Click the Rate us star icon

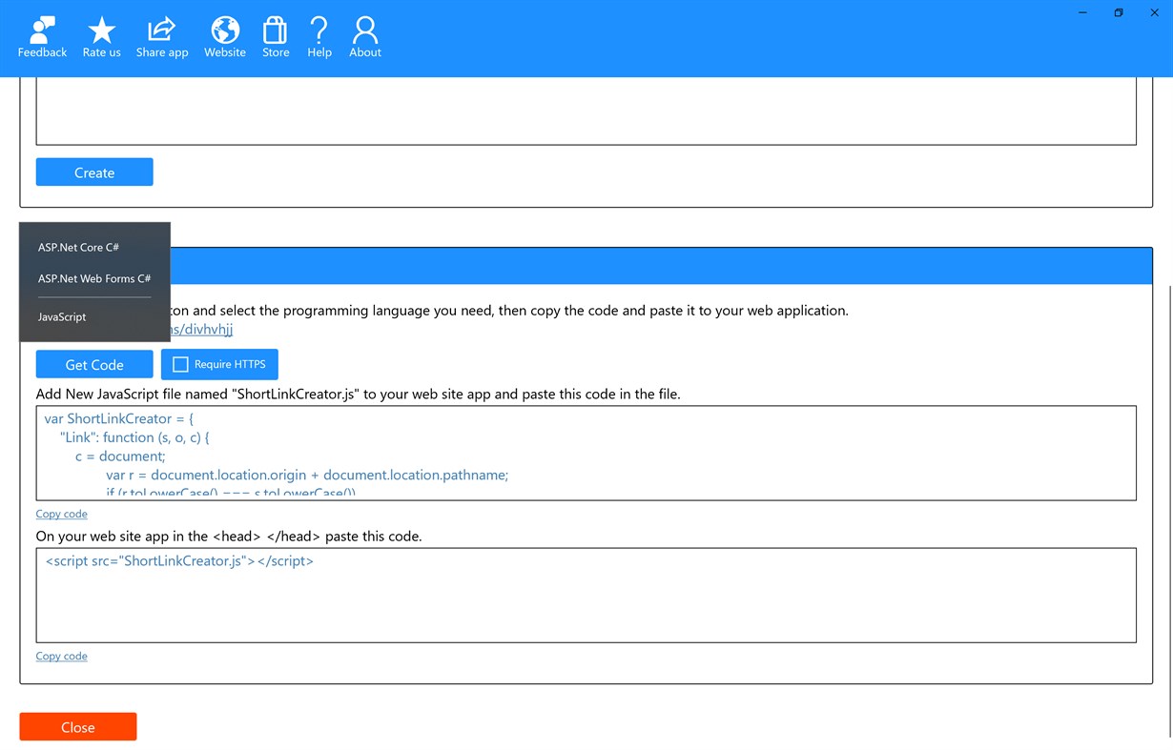click(x=101, y=38)
